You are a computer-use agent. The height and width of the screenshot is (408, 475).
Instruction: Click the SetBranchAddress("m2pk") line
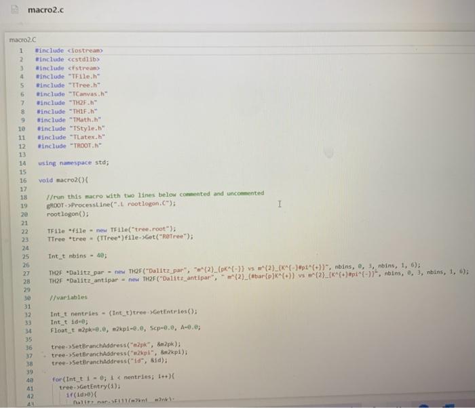[x=116, y=346]
